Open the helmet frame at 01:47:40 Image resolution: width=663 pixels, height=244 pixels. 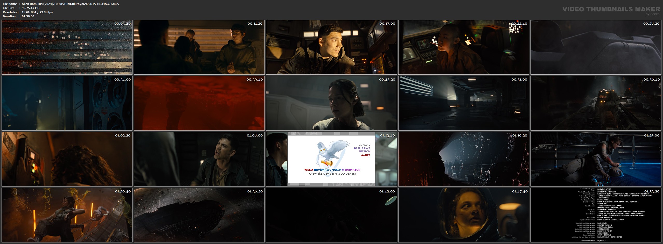pos(464,215)
